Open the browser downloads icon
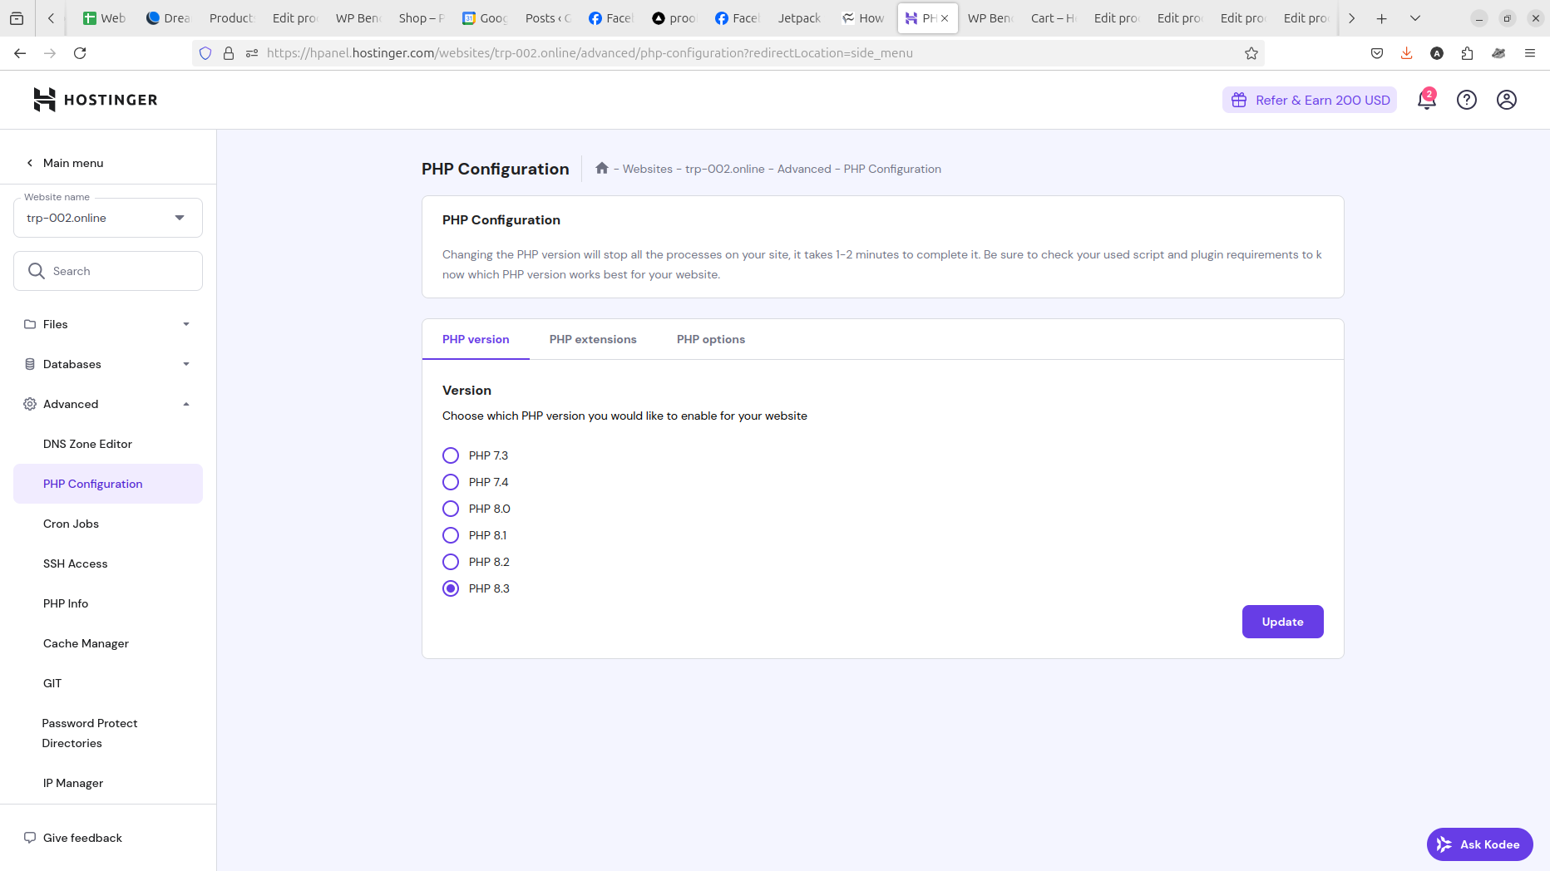The height and width of the screenshot is (871, 1550). pos(1406,52)
